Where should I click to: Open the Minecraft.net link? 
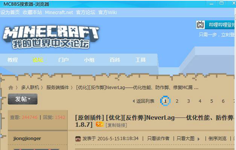click(59, 12)
